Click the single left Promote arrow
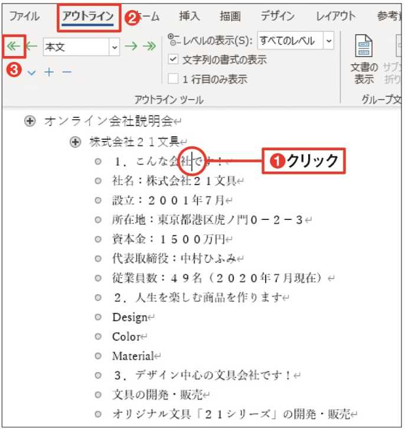The image size is (405, 431). 31,46
